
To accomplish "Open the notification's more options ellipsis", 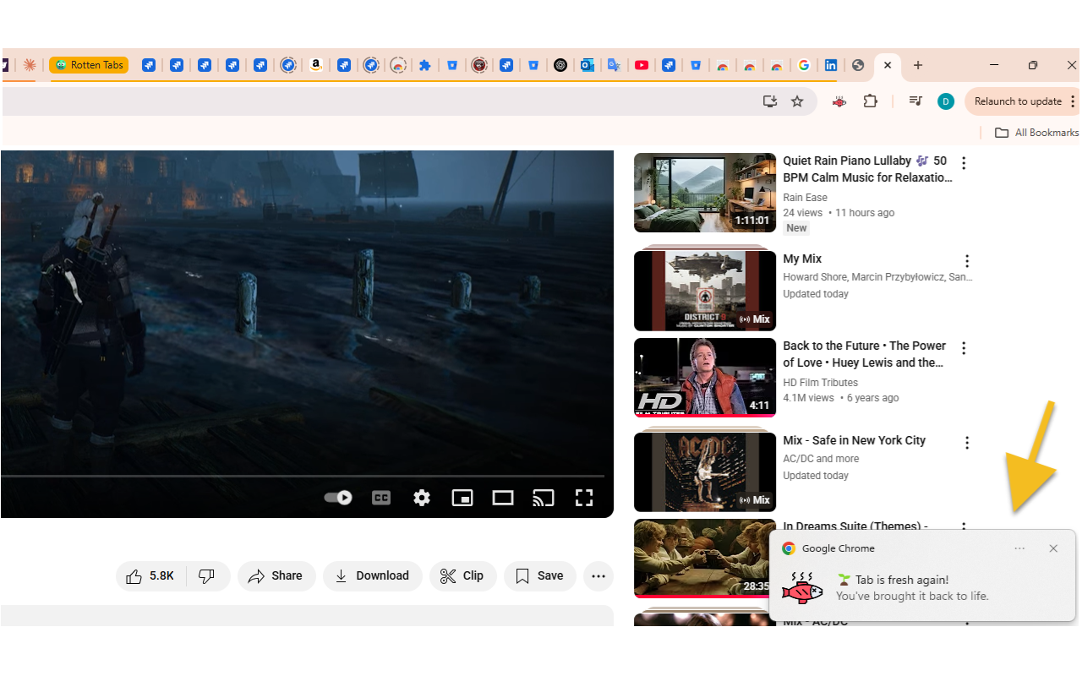I will pos(1019,548).
